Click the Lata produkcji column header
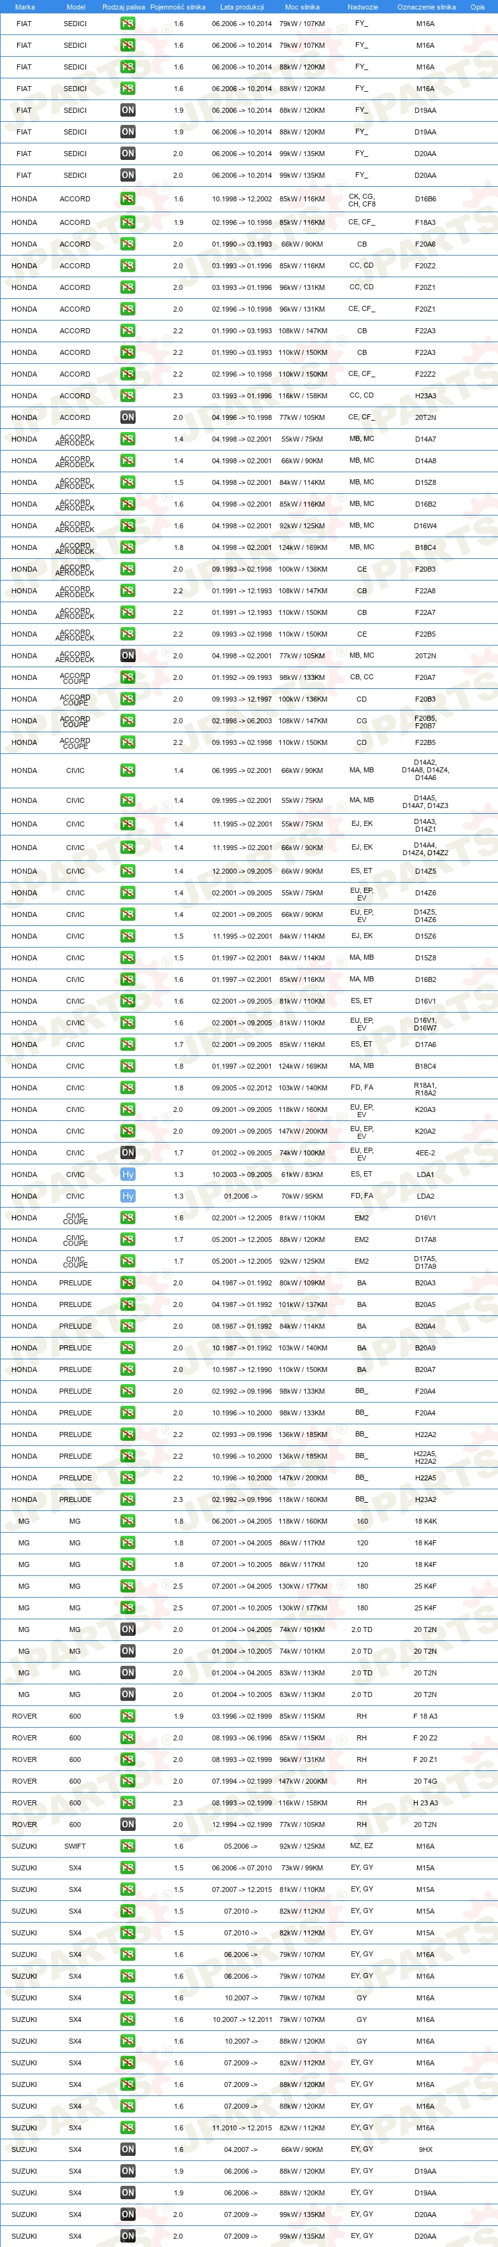The height and width of the screenshot is (2247, 498). (241, 7)
